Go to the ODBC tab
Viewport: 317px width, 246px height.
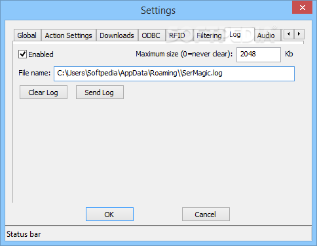(x=151, y=35)
